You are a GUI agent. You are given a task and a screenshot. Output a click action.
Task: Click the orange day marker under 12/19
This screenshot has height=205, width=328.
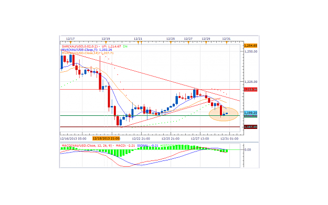tap(106, 42)
